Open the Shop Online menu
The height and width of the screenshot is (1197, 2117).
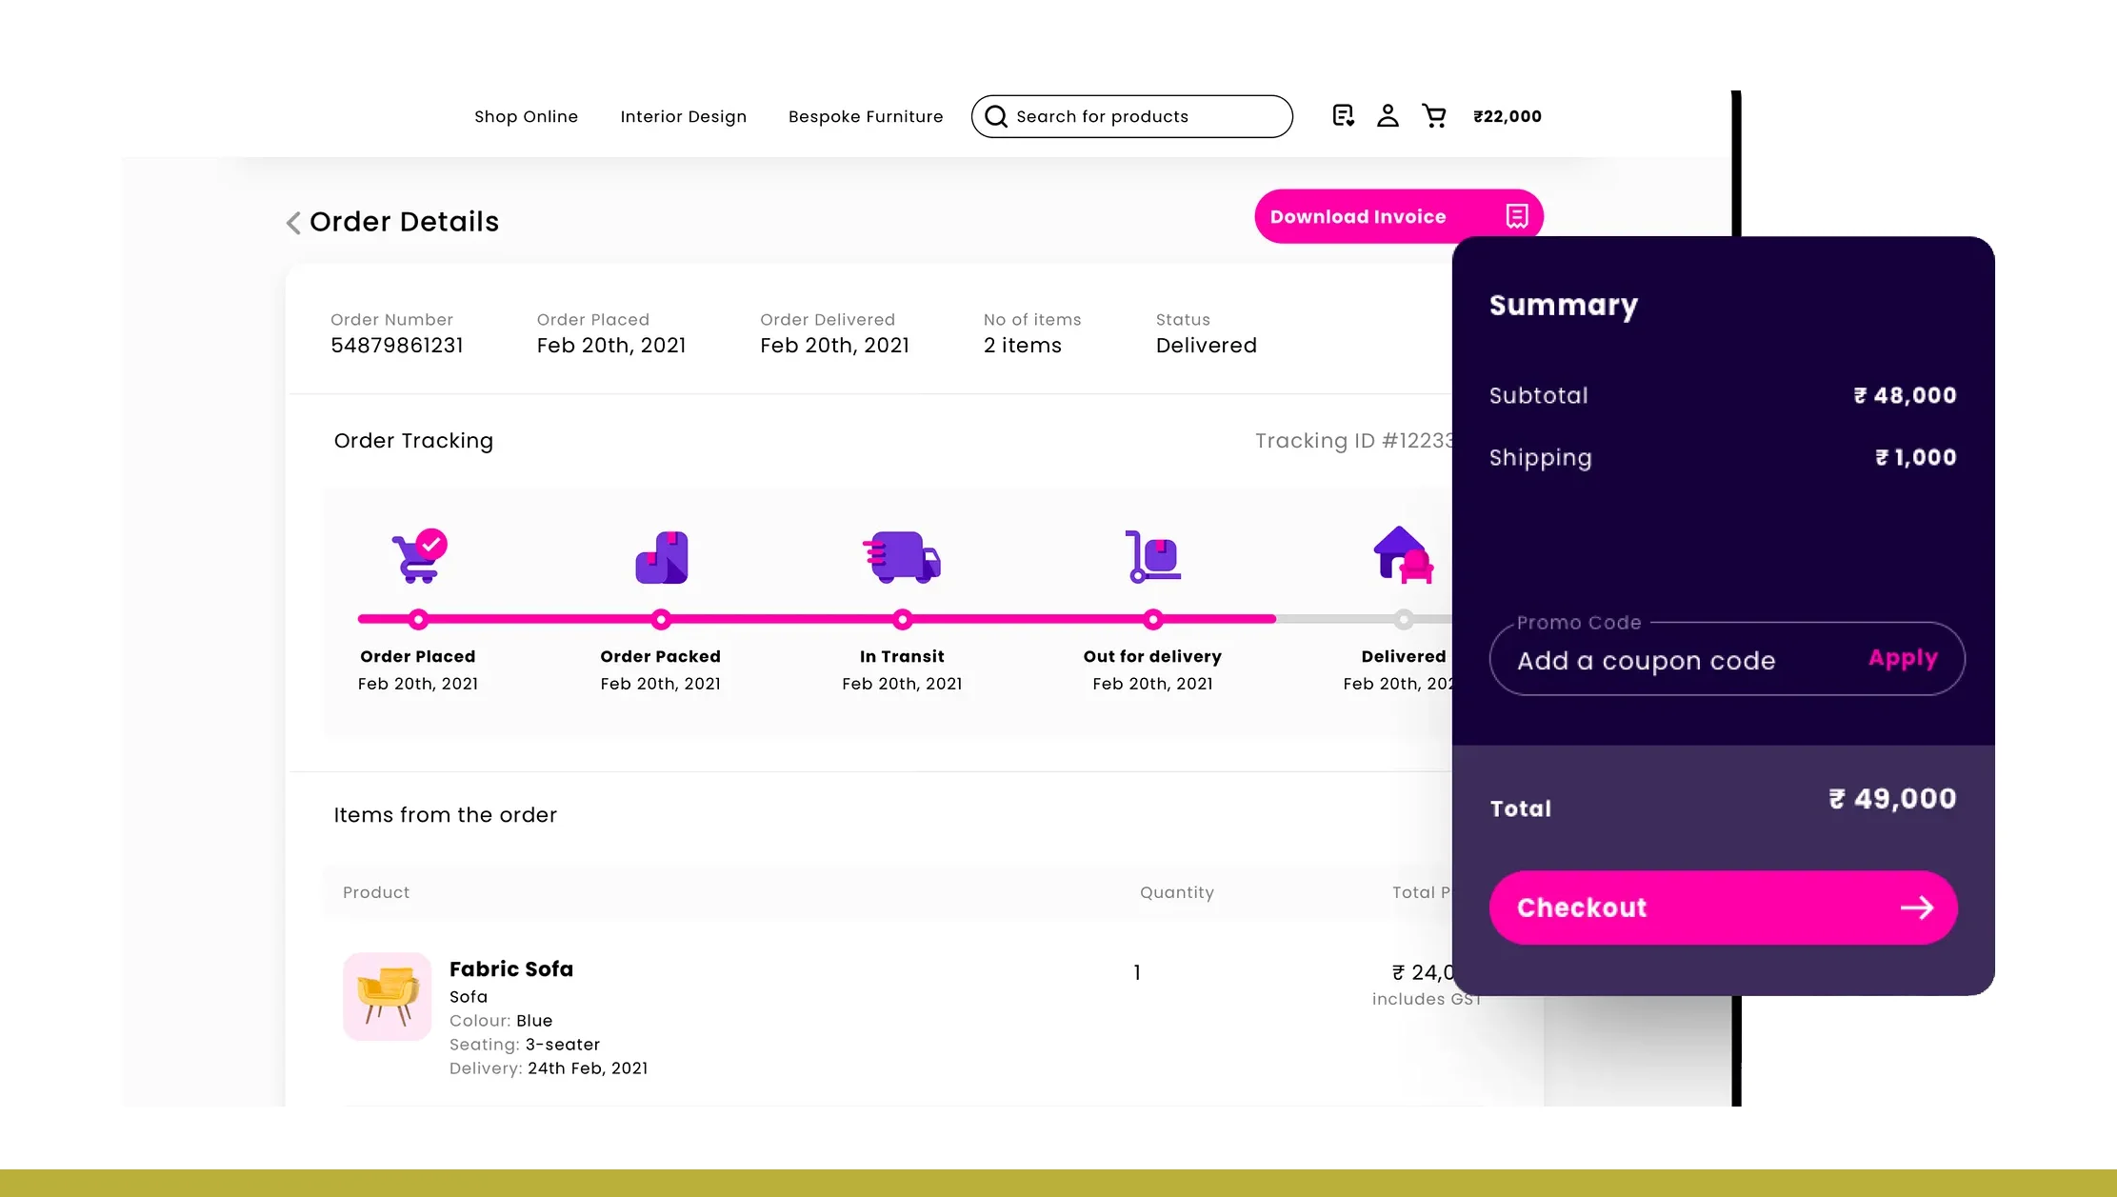pos(527,116)
